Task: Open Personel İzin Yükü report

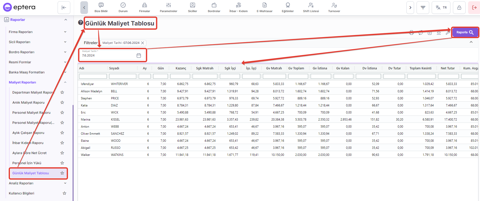Action: 27,163
